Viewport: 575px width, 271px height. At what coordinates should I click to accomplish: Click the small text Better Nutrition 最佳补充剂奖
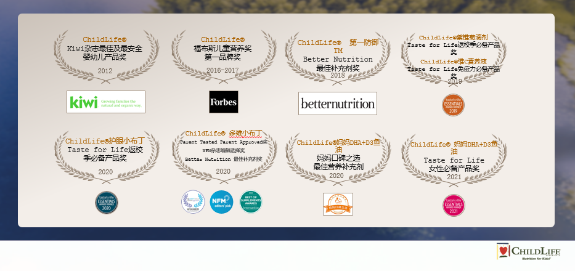[224, 159]
